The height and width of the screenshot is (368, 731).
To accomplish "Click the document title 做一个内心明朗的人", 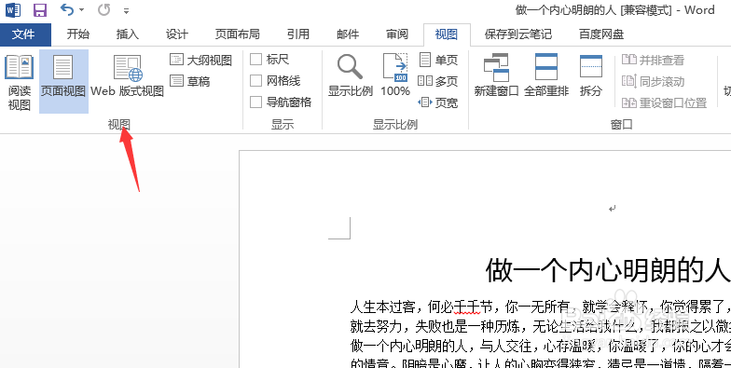I will click(608, 270).
